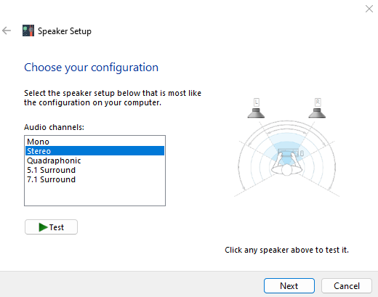
Task: Click the Speaker Setup app icon
Action: click(x=28, y=30)
